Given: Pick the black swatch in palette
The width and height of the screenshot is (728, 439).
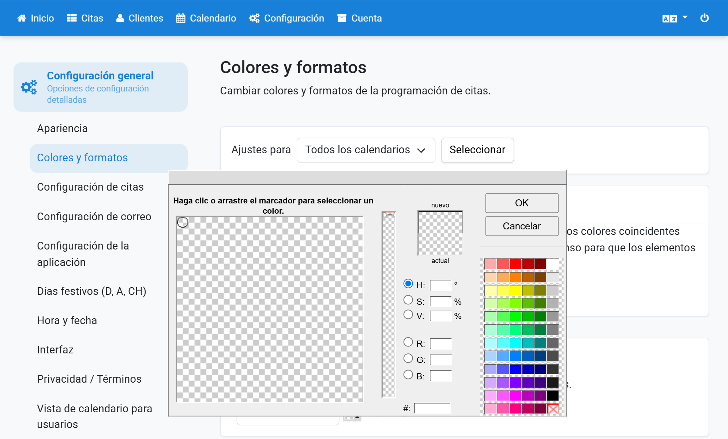Looking at the screenshot, I should [x=553, y=396].
